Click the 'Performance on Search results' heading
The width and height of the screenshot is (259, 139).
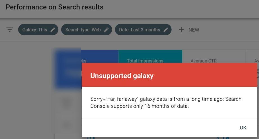tap(55, 7)
